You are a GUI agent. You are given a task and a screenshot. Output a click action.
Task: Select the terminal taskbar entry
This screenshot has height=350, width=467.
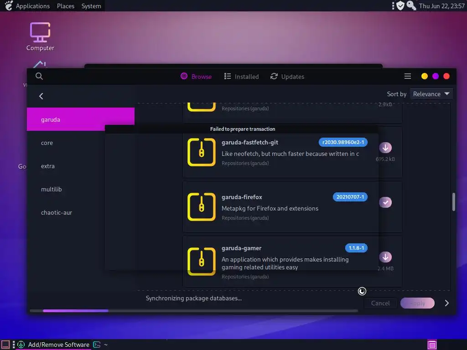[x=100, y=345]
